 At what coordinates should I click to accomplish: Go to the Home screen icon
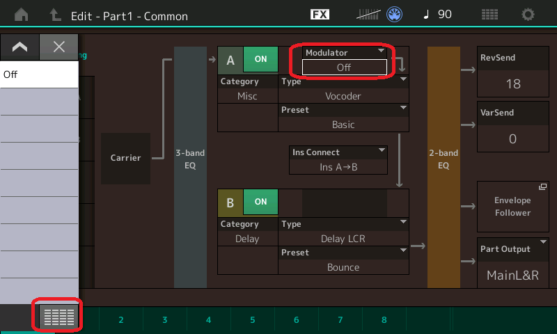(22, 15)
